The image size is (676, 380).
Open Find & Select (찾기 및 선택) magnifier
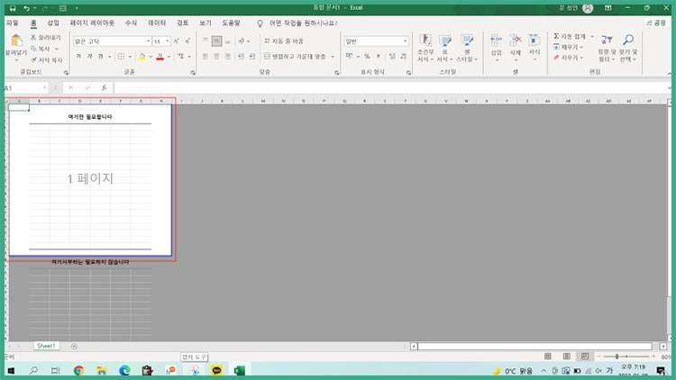click(628, 48)
